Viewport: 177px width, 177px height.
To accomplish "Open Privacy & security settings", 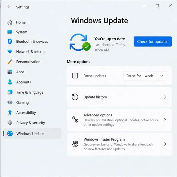I will [x=32, y=123].
